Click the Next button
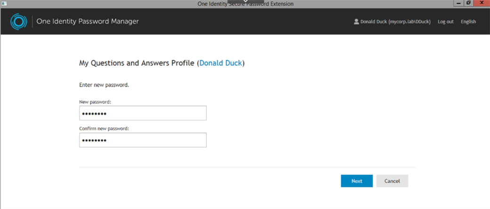490x209 pixels. (357, 181)
